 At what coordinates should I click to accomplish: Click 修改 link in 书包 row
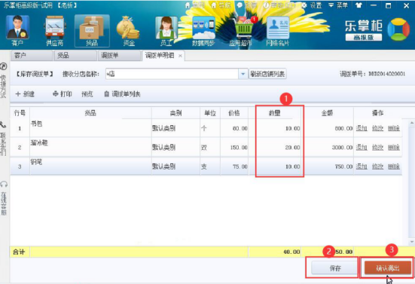377,128
